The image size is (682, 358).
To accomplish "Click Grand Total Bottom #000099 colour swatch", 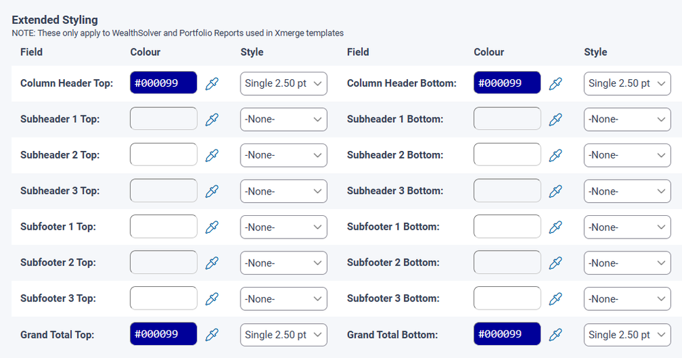I will click(x=507, y=335).
